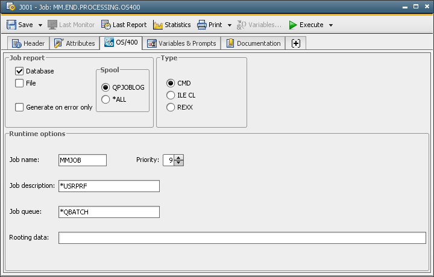Switch to the Header tab
Image resolution: width=434 pixels, height=277 pixels.
click(28, 43)
